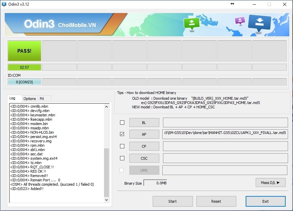Viewport: 293px width, 211px height.
Task: Click the AP file browse button
Action: click(144, 134)
